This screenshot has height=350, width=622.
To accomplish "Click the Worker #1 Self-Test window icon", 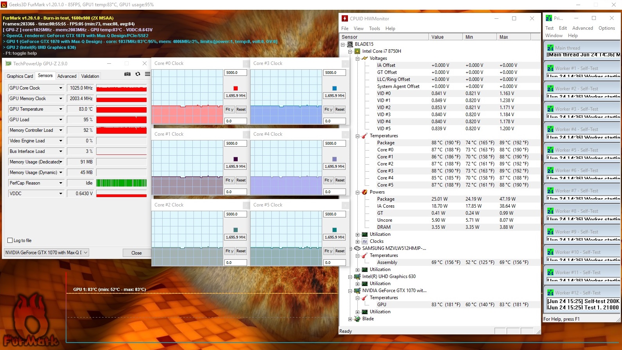I will click(x=550, y=68).
